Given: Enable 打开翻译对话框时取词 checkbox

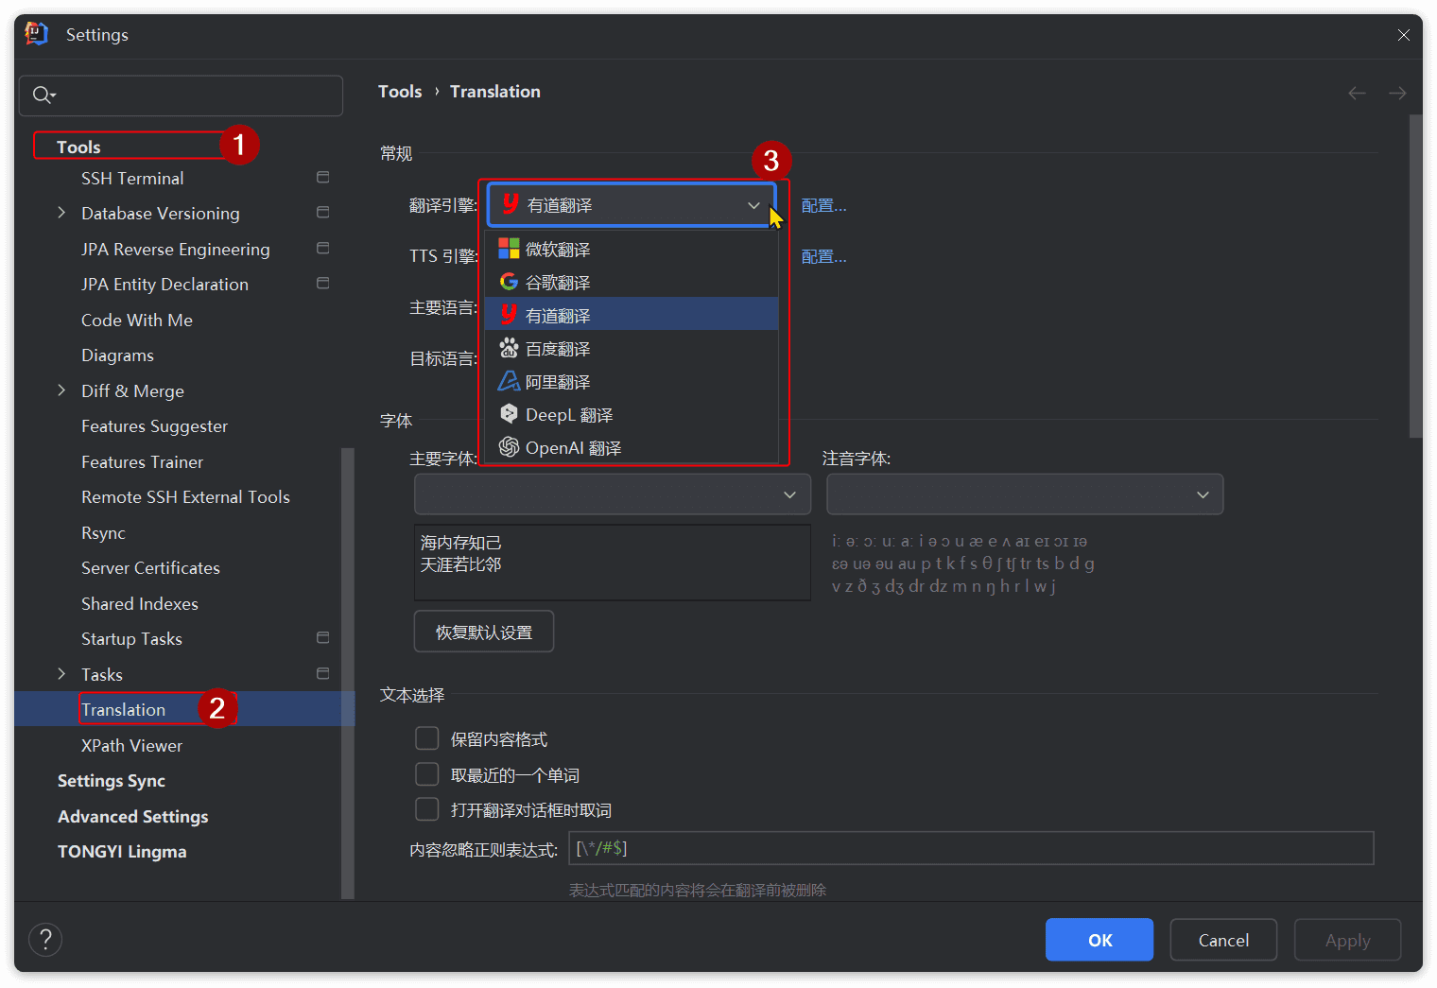Looking at the screenshot, I should 427,809.
